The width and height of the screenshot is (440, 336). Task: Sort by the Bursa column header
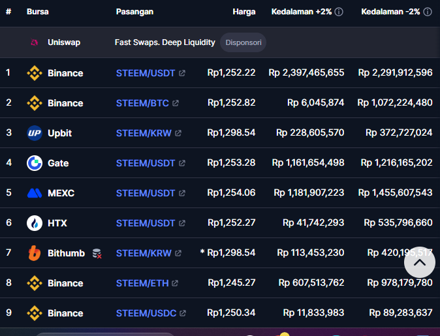pyautogui.click(x=37, y=12)
